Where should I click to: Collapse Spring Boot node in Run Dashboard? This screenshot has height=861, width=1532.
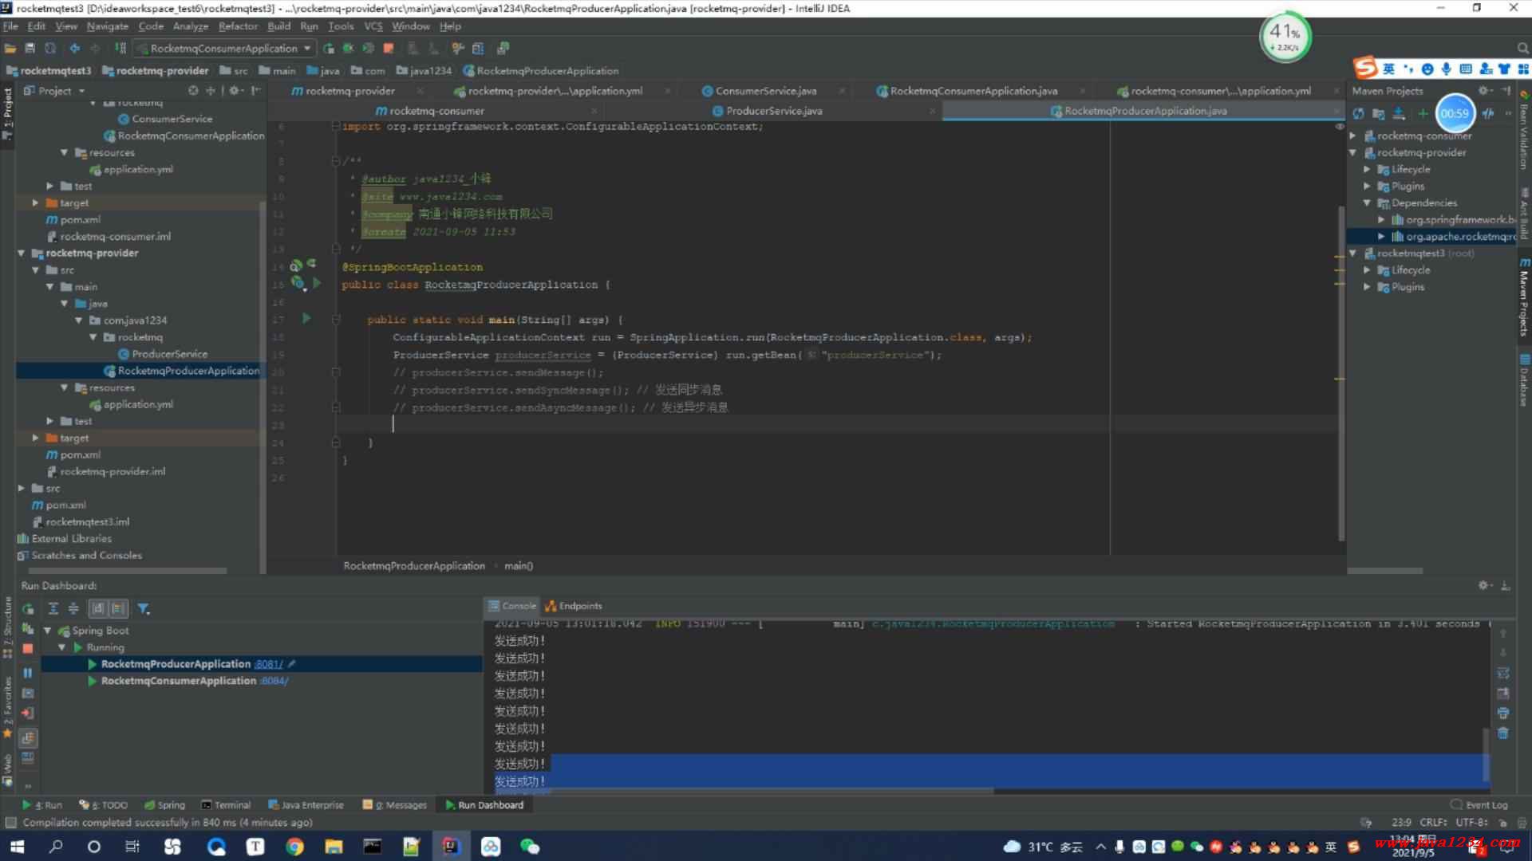(x=47, y=631)
